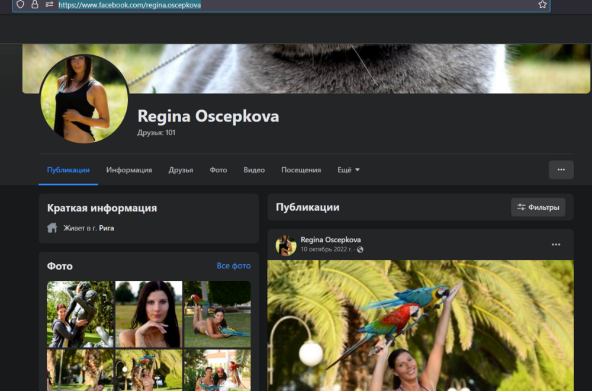Bookmark this page with the star icon
This screenshot has height=391, width=592.
tap(542, 5)
